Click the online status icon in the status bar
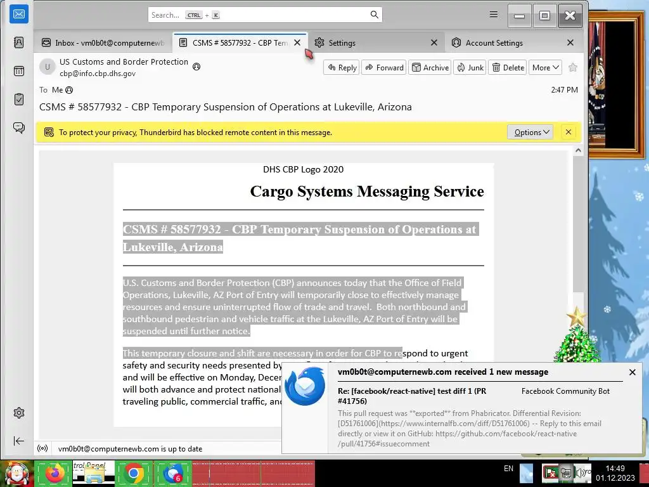 [x=42, y=448]
